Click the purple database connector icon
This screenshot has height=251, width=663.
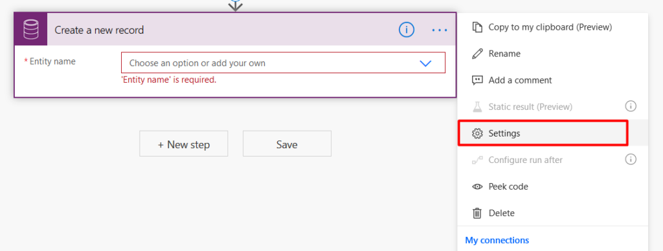[x=30, y=30]
